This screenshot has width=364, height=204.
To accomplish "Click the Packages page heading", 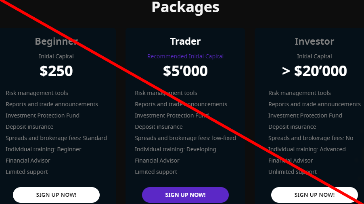I will point(185,7).
